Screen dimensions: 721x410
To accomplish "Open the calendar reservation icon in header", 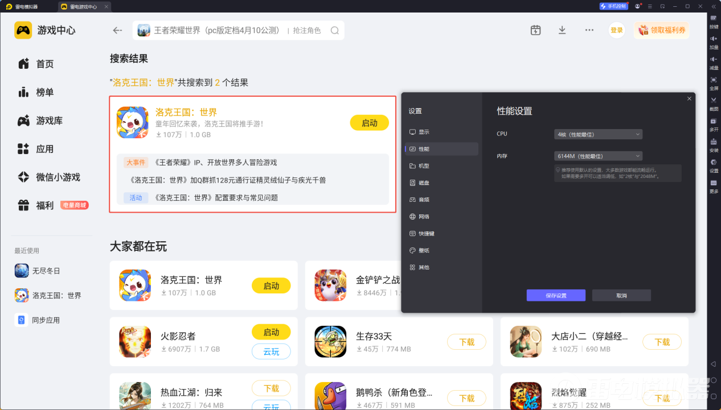I will pyautogui.click(x=535, y=30).
